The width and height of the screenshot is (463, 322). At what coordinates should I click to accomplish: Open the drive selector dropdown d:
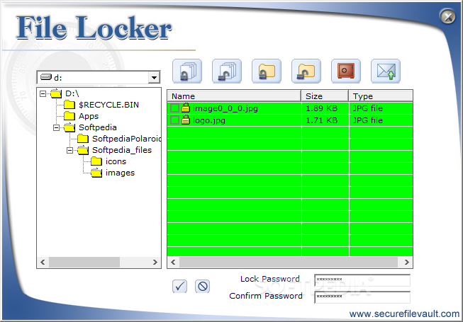pos(154,78)
